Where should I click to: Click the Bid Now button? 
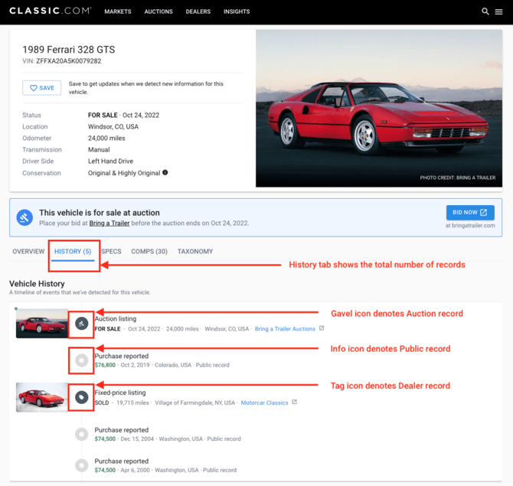470,213
